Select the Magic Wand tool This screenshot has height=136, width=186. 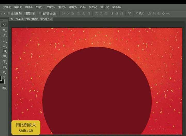4,30
